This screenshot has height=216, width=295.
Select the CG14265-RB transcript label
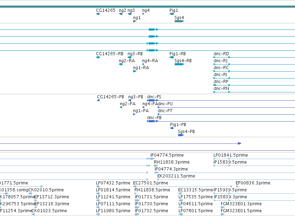point(110,54)
